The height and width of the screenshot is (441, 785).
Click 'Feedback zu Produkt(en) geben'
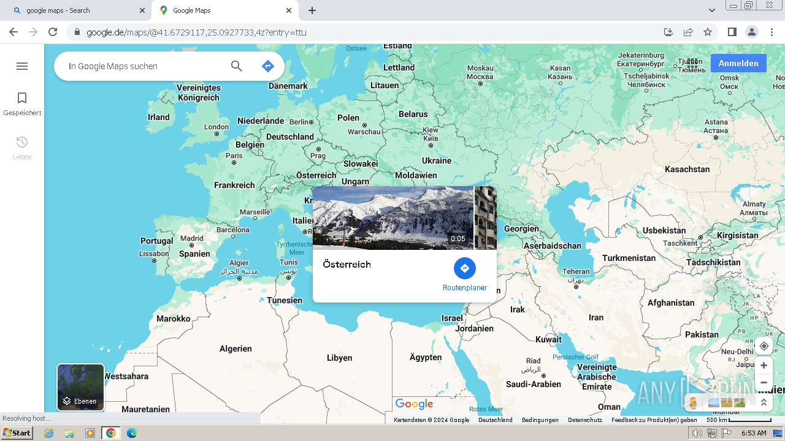(654, 420)
